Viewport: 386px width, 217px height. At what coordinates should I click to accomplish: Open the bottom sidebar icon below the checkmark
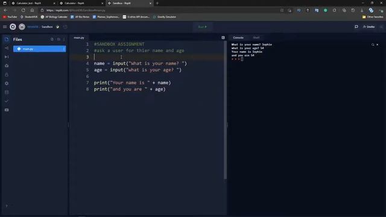(x=7, y=110)
